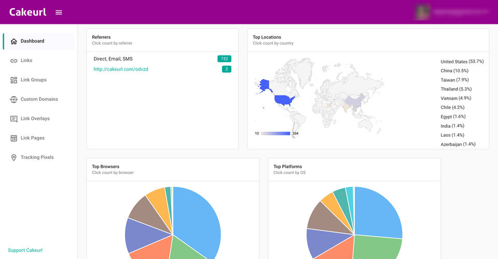Click the Top Platforms card title
Screen dimensions: 498x259
pyautogui.click(x=287, y=167)
